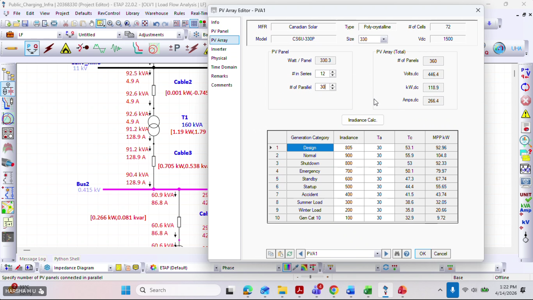Viewport: 533px width, 300px height.
Task: Click the binoculars Find icon in dialog
Action: pyautogui.click(x=397, y=254)
